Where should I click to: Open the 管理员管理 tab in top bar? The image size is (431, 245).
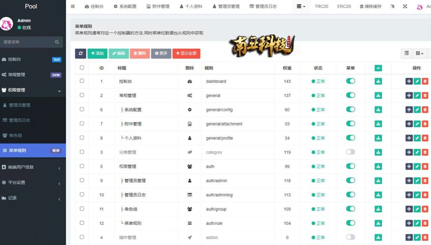tap(226, 6)
